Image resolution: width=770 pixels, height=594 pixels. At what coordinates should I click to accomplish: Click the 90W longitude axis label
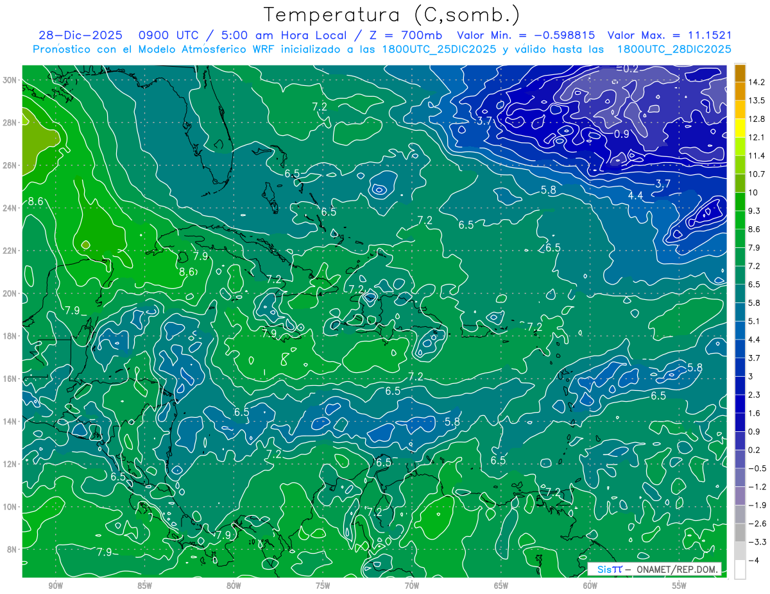pos(55,586)
